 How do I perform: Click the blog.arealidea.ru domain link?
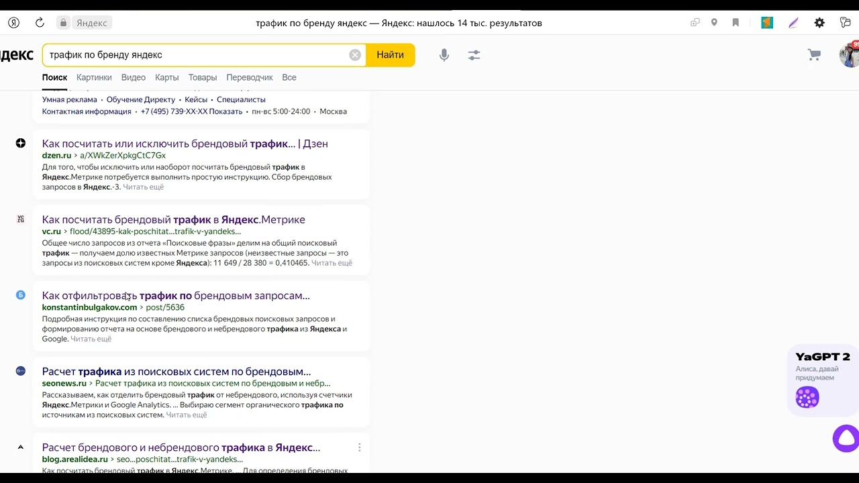pyautogui.click(x=75, y=460)
